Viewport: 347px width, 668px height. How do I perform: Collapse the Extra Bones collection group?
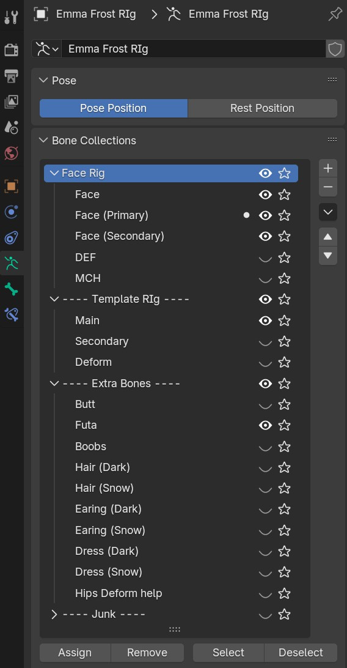click(54, 384)
